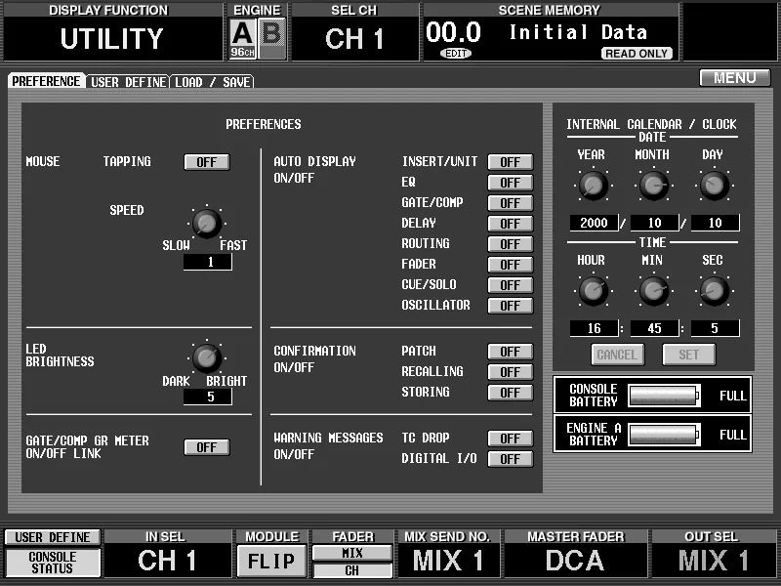Toggle Routing auto display

[x=510, y=243]
